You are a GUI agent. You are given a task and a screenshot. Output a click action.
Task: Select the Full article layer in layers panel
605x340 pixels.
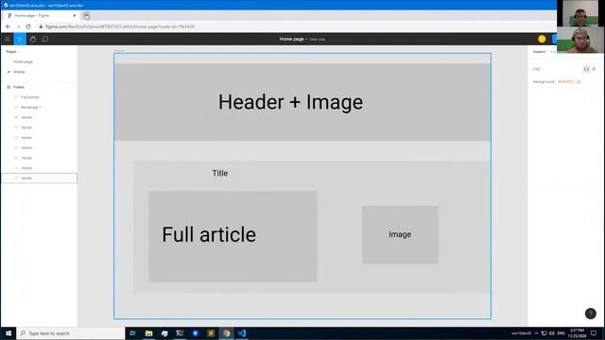pos(29,97)
